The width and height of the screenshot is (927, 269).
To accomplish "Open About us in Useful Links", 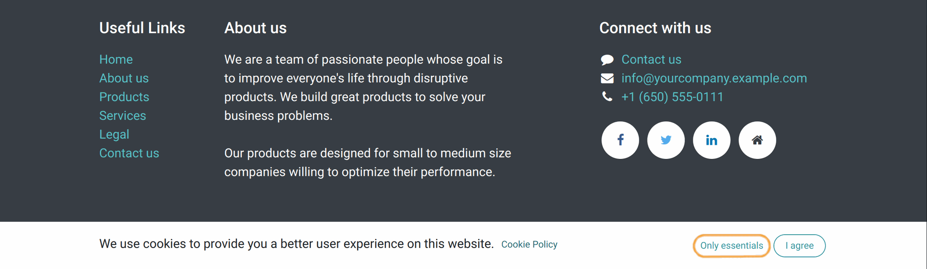I will click(124, 78).
